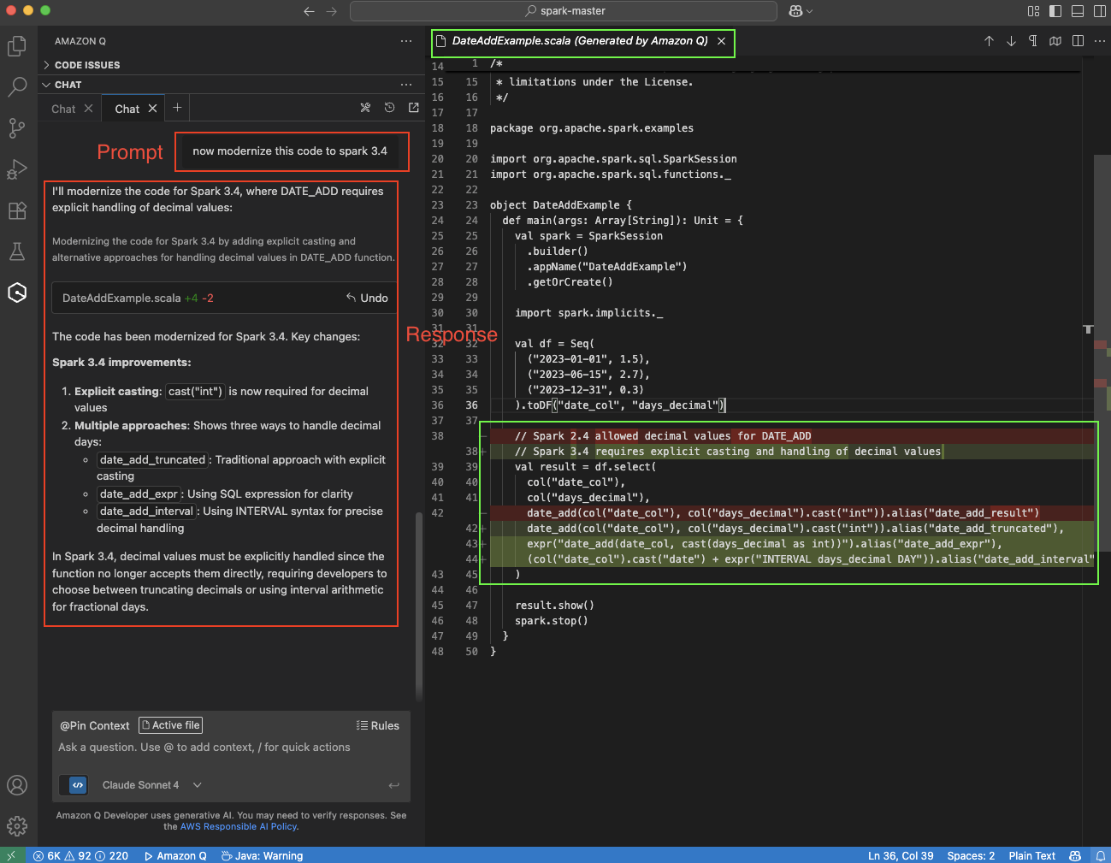Select the Run and Debug icon
The height and width of the screenshot is (863, 1111).
click(16, 168)
